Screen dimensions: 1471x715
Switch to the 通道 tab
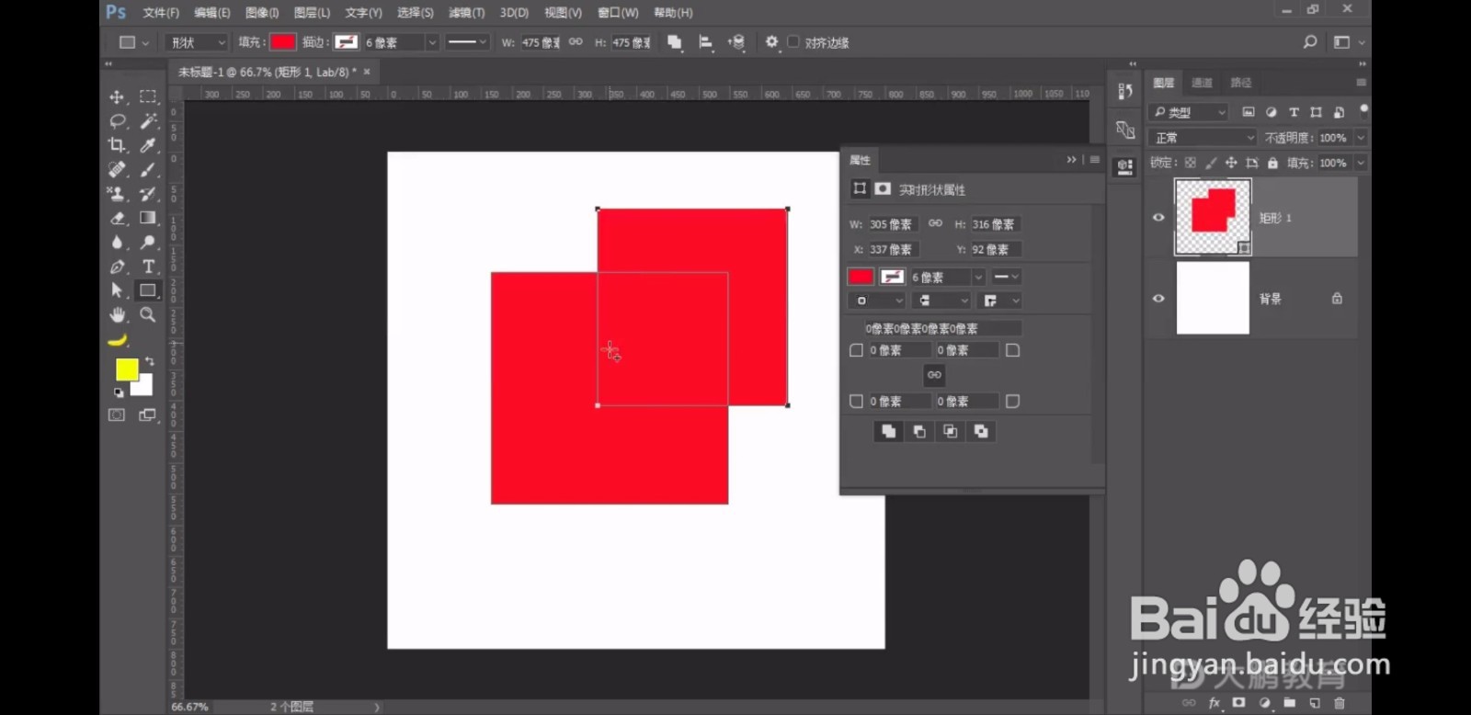coord(1202,83)
